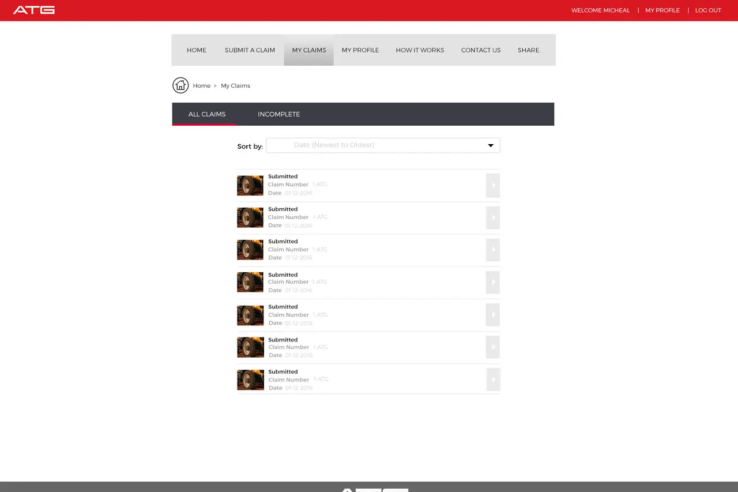This screenshot has width=738, height=492.
Task: Open the second claim using its arrow button
Action: point(493,217)
